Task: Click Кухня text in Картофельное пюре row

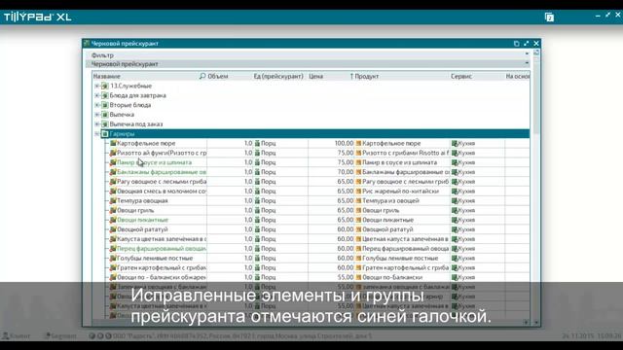Action: point(466,143)
